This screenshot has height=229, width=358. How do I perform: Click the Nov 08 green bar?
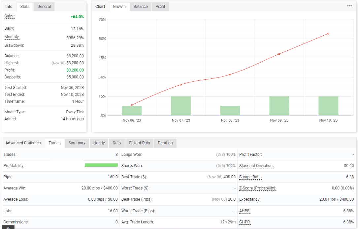pyautogui.click(x=230, y=111)
